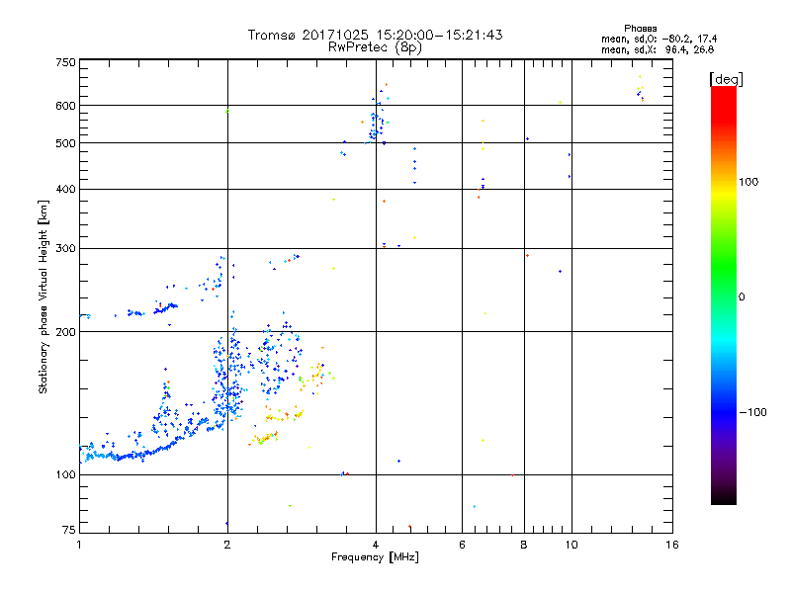The height and width of the screenshot is (593, 791).
Task: Click the '-100' colorbar tick label
Action: [752, 412]
